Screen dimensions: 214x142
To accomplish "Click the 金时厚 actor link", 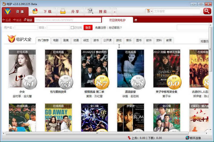I will click(x=17, y=96).
